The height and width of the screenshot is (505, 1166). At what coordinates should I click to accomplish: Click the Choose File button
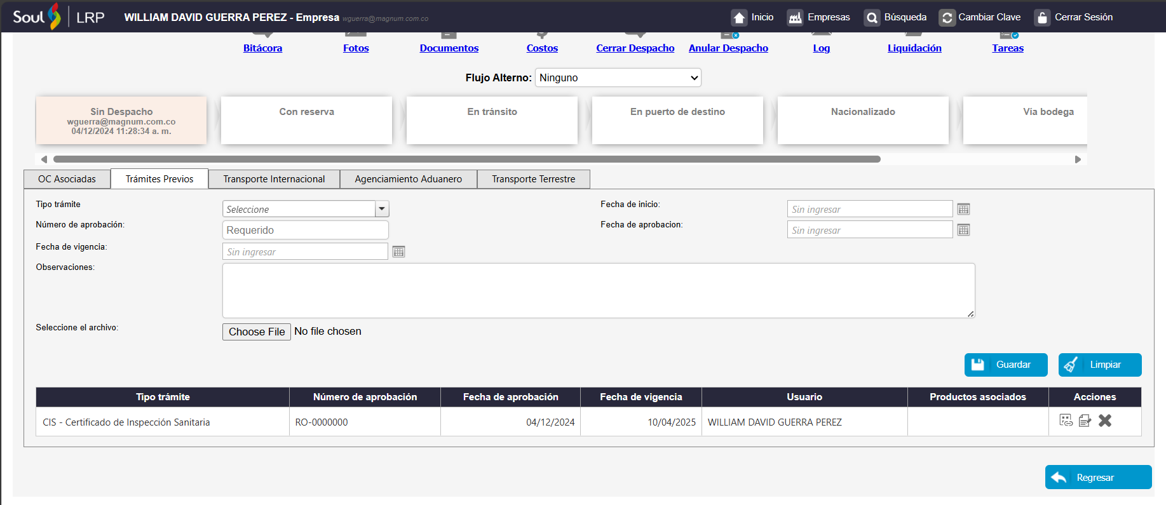257,332
